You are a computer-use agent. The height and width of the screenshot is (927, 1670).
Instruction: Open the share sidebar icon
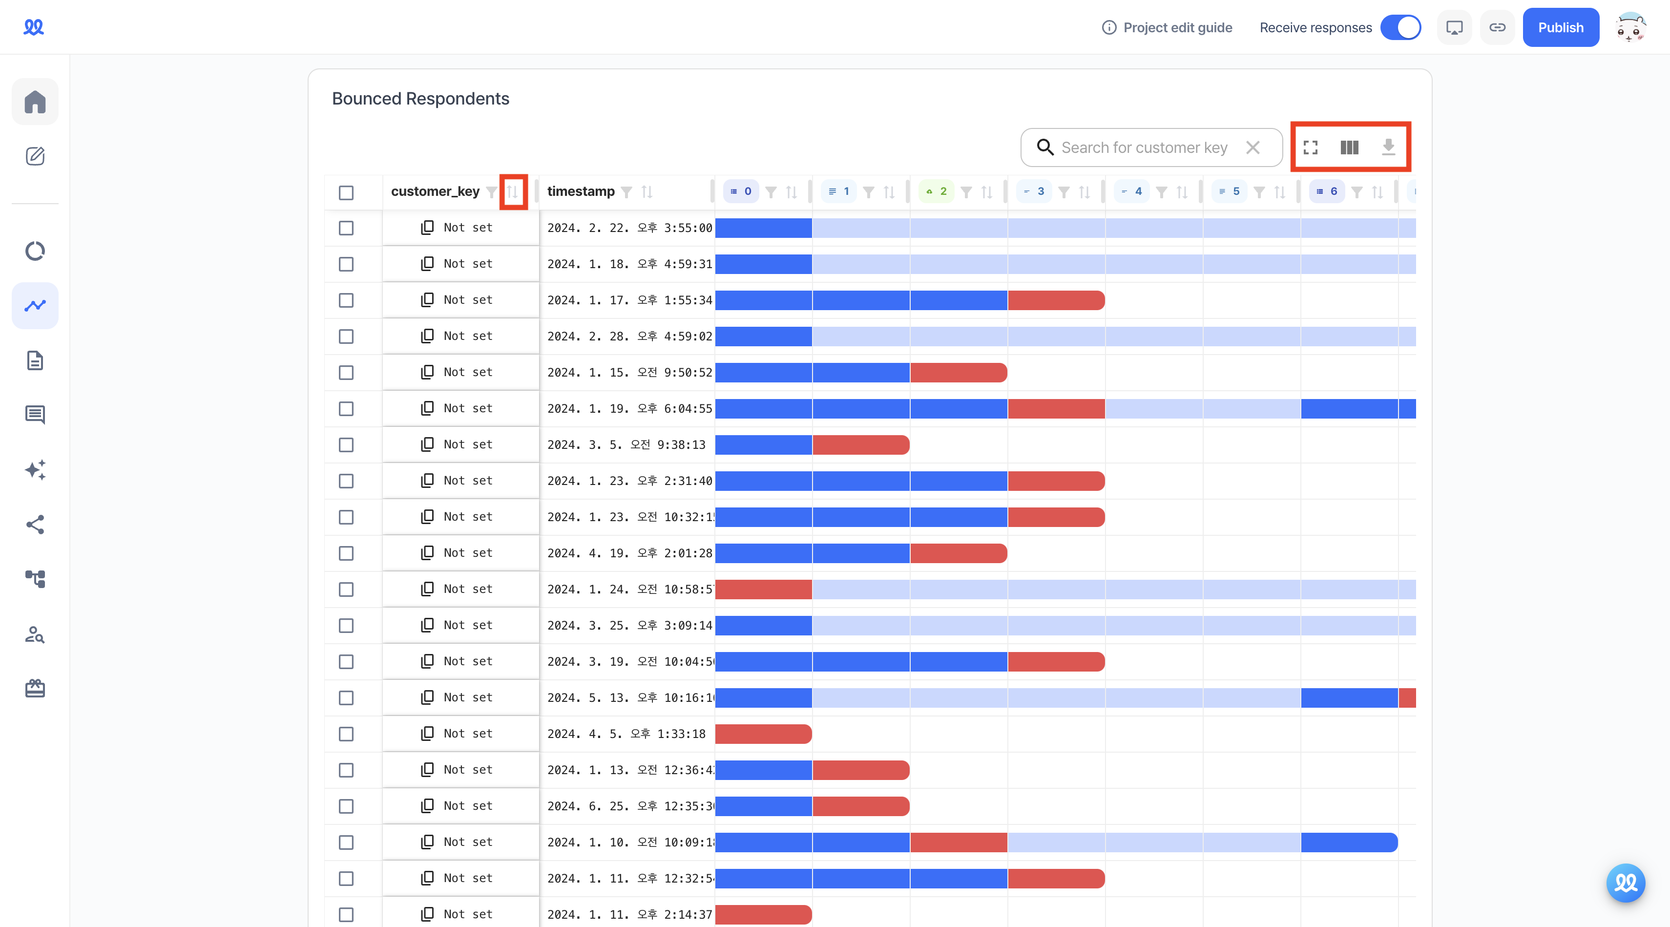click(35, 525)
